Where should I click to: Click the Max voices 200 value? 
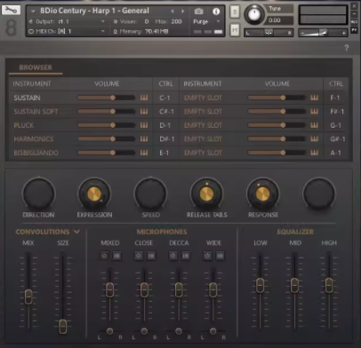(176, 21)
